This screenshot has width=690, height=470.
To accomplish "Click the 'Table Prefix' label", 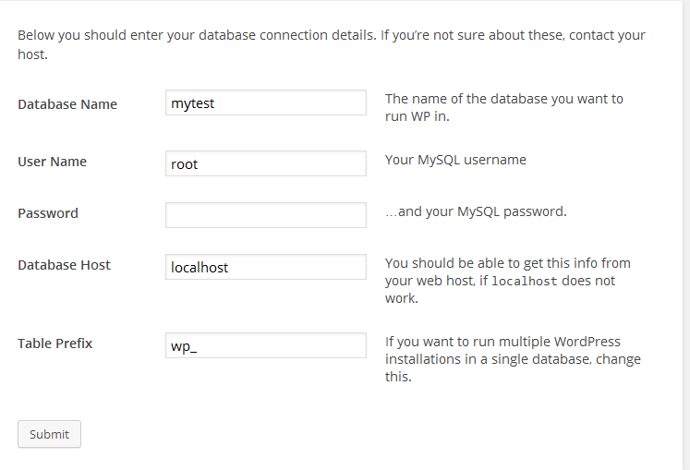I will coord(55,343).
